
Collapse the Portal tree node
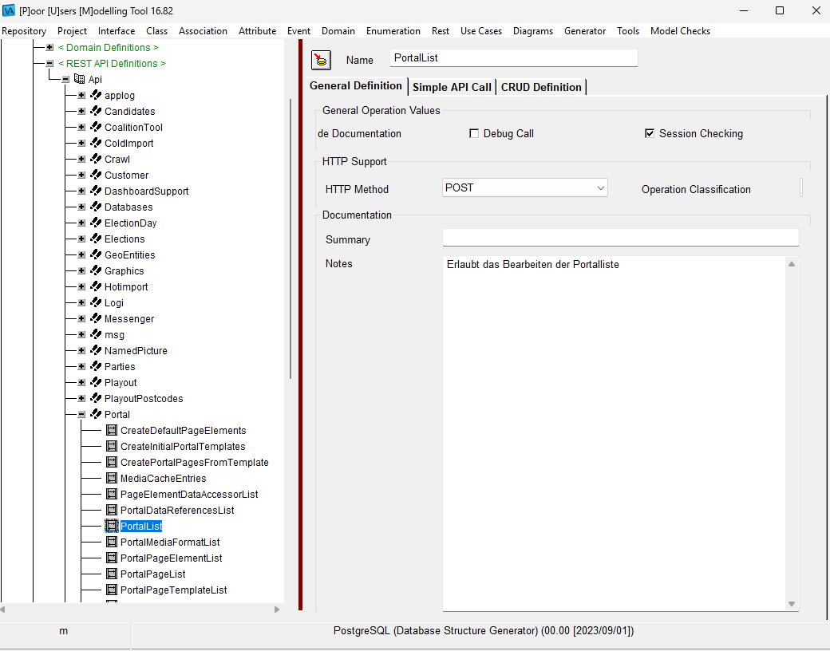point(81,414)
